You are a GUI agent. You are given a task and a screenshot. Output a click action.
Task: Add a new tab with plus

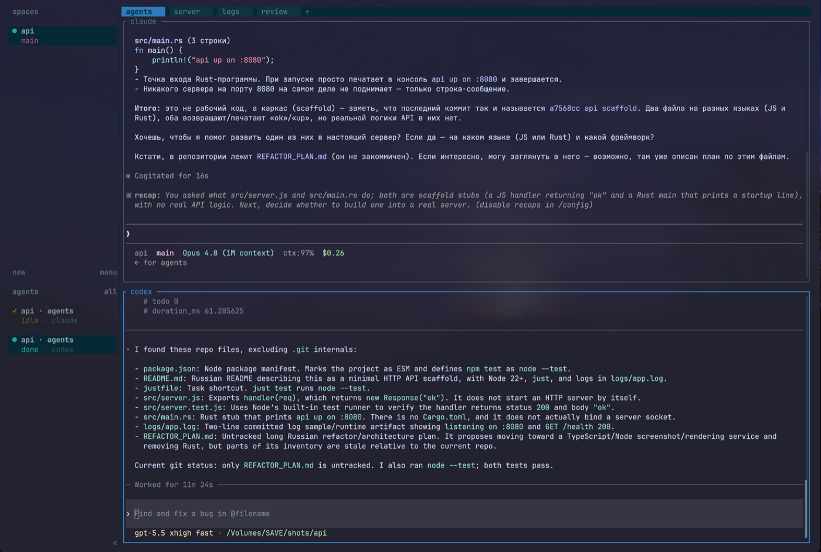coord(307,12)
